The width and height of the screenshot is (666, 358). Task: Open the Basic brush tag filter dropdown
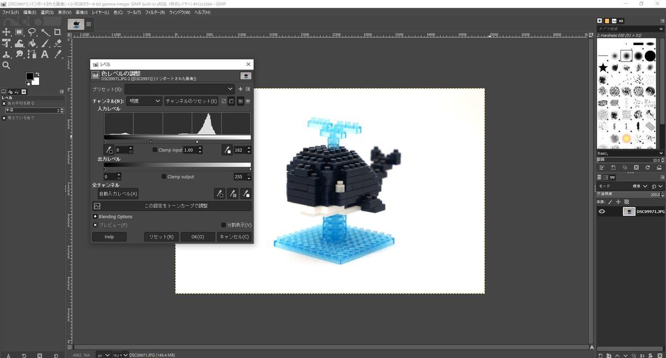coord(629,153)
